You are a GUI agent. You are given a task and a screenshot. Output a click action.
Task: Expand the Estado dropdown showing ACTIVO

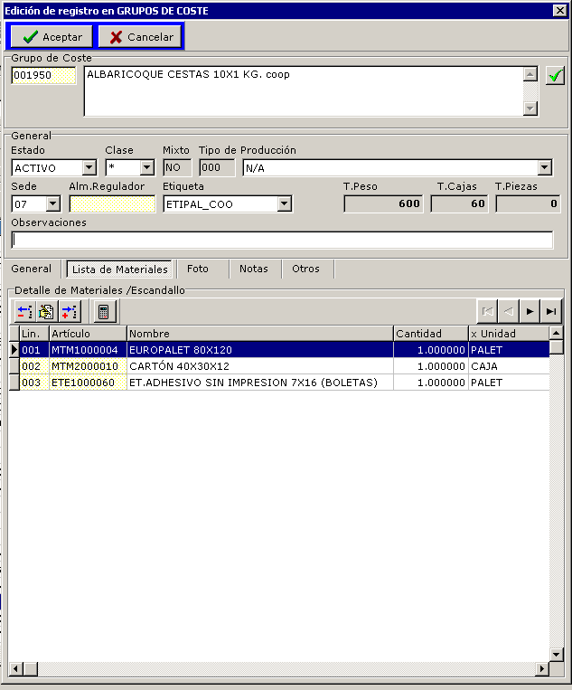tap(89, 168)
